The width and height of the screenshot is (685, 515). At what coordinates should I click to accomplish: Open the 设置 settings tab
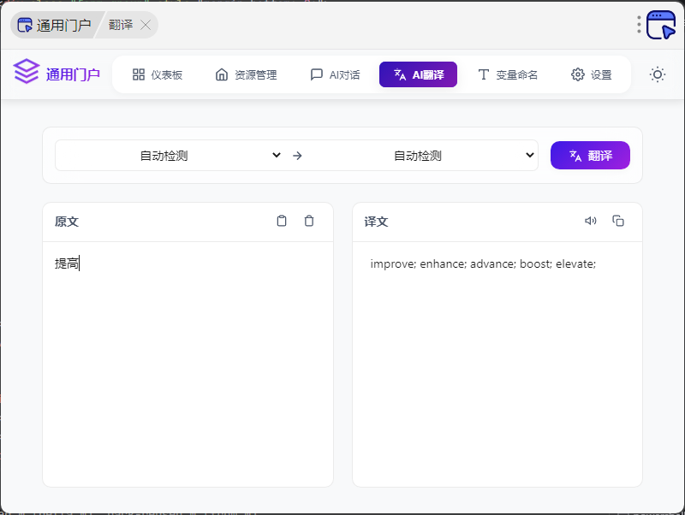[592, 74]
